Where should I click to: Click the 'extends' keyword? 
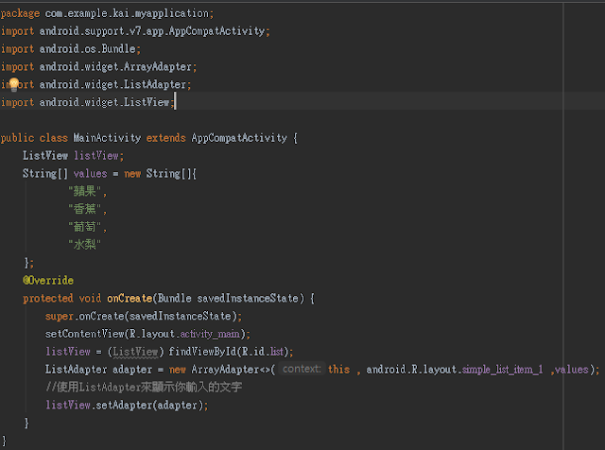point(166,138)
